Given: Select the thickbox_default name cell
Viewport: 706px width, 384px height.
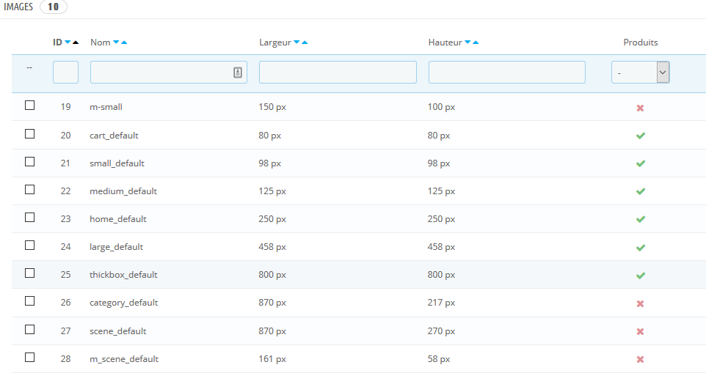Looking at the screenshot, I should 123,275.
